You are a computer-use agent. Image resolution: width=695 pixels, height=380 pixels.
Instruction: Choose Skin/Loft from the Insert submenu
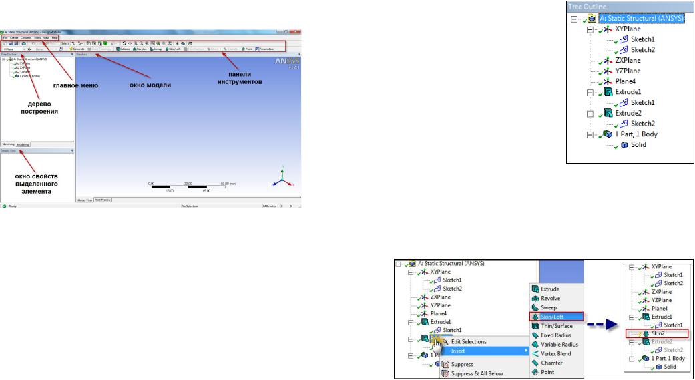click(557, 317)
